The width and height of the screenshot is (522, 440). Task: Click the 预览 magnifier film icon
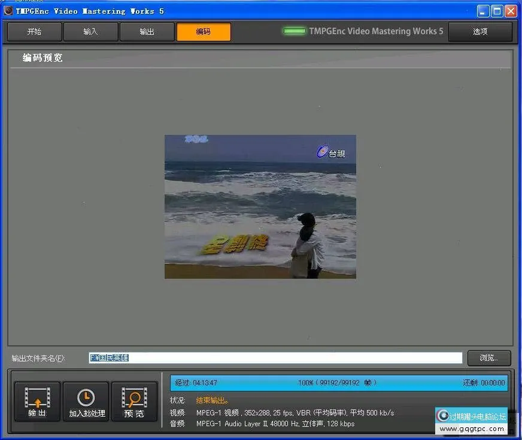(134, 397)
